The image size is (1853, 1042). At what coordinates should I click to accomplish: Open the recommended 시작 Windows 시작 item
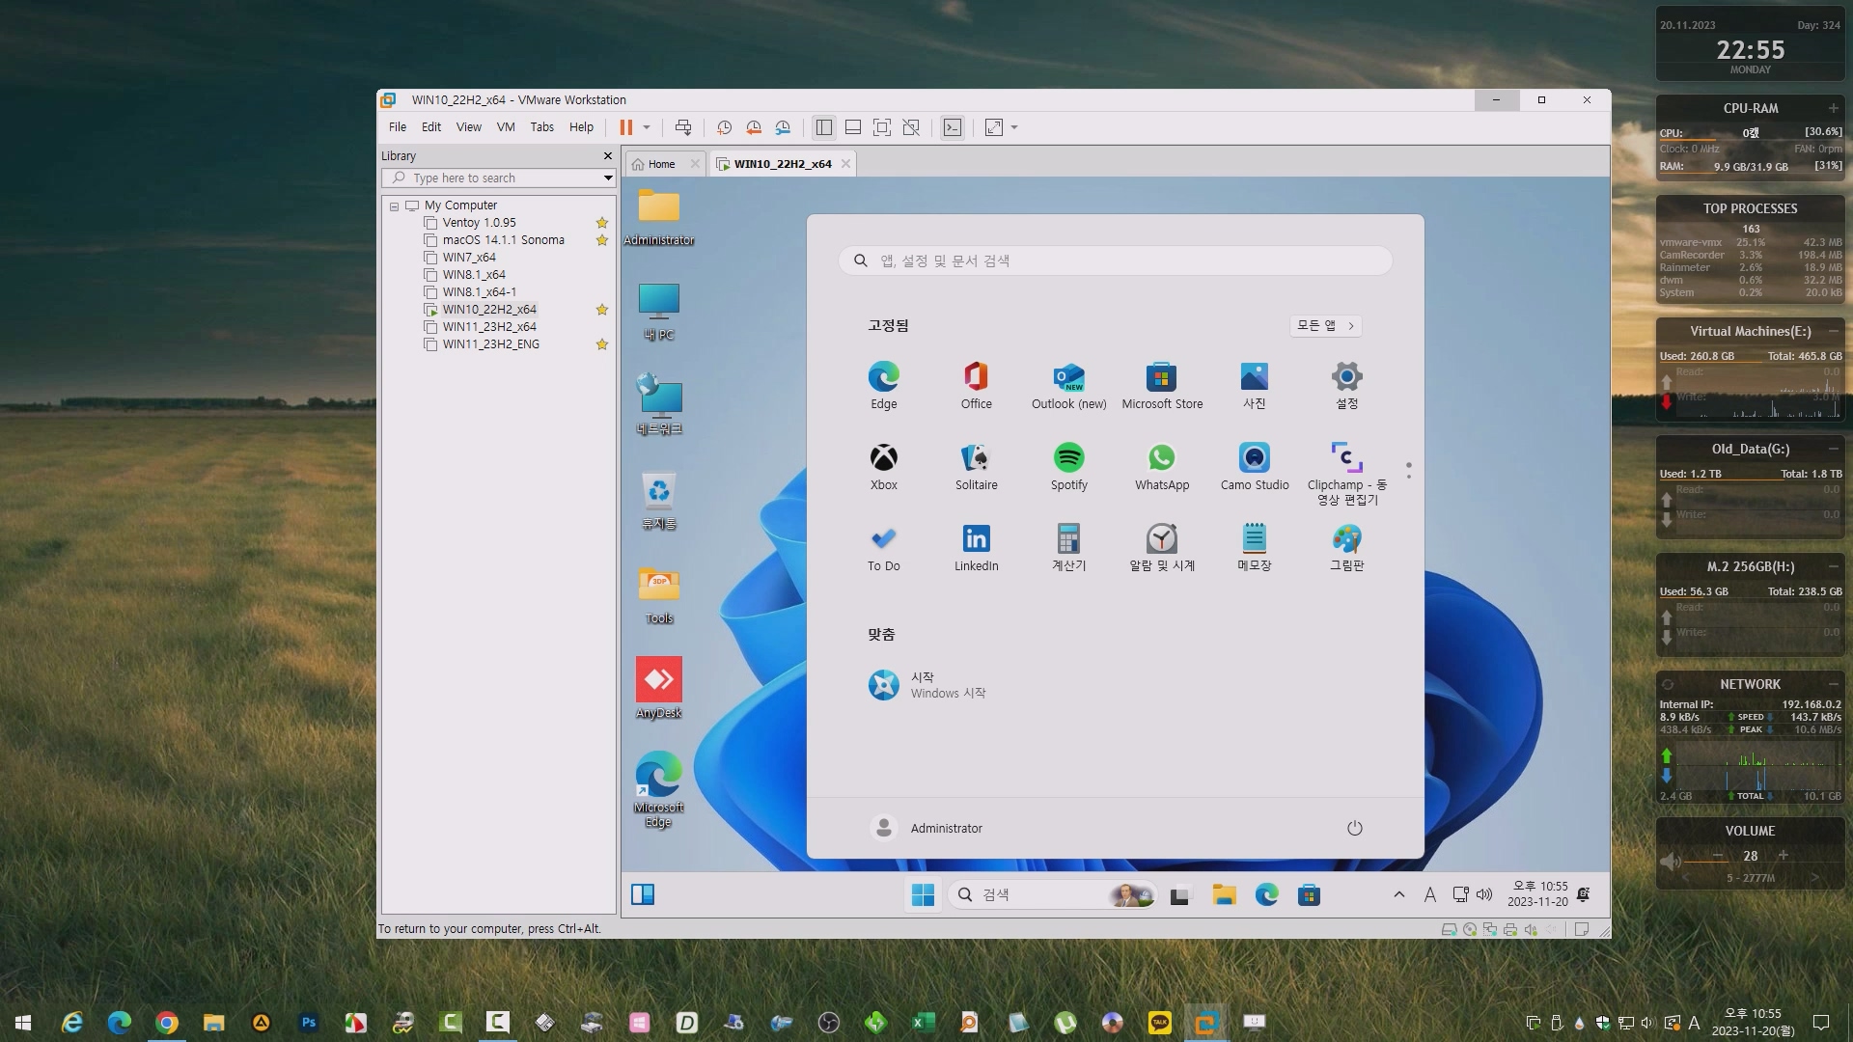(926, 685)
